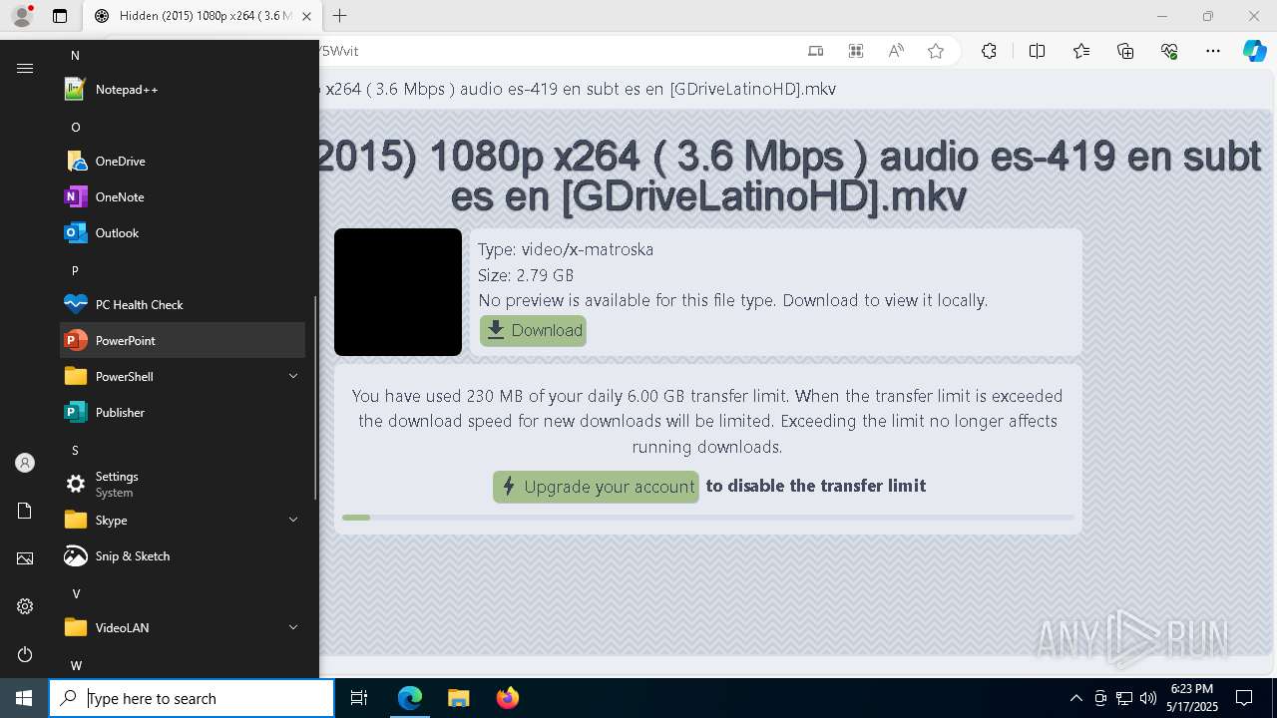
Task: Open a new browser tab
Action: coord(339,16)
